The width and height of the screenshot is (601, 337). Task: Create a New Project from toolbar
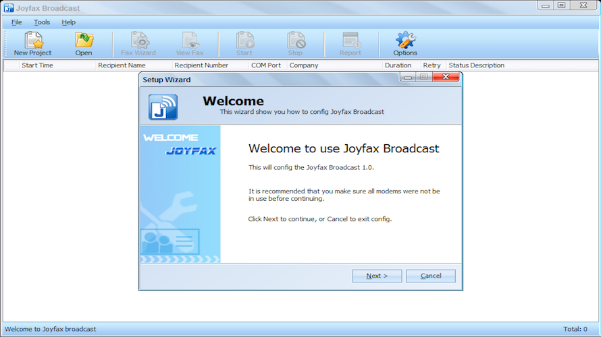pos(32,44)
